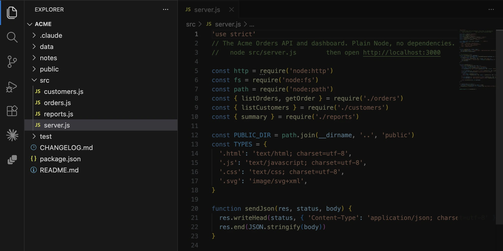
Task: Open the Search view icon
Action: coord(12,37)
